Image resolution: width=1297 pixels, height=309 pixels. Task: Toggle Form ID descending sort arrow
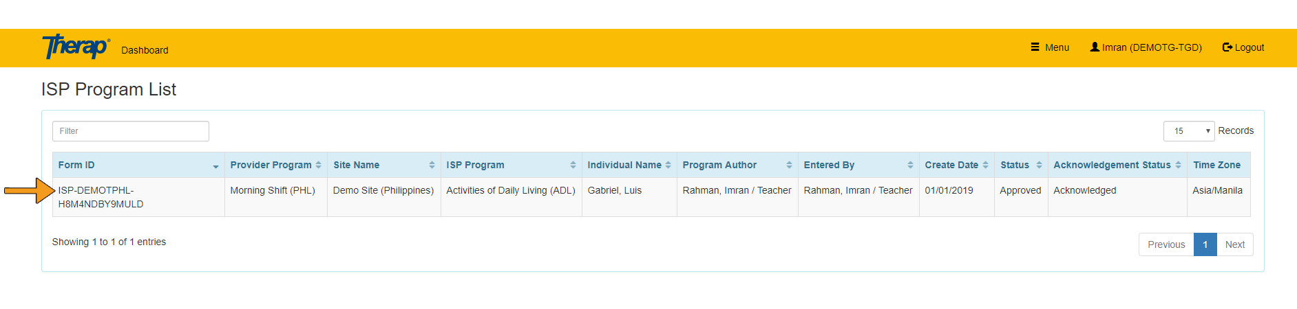(215, 166)
